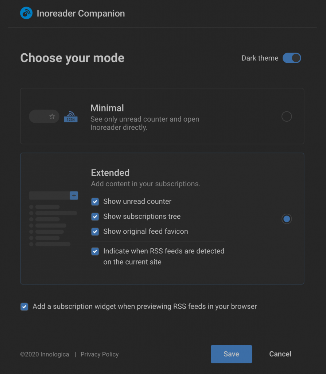Click the Minimal preview pill illustration

[x=44, y=116]
